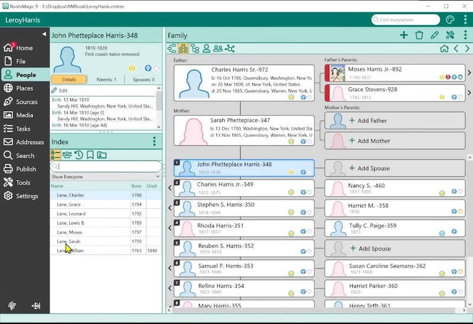Click the trash delete icon in Family header
The width and height of the screenshot is (473, 324).
click(419, 35)
